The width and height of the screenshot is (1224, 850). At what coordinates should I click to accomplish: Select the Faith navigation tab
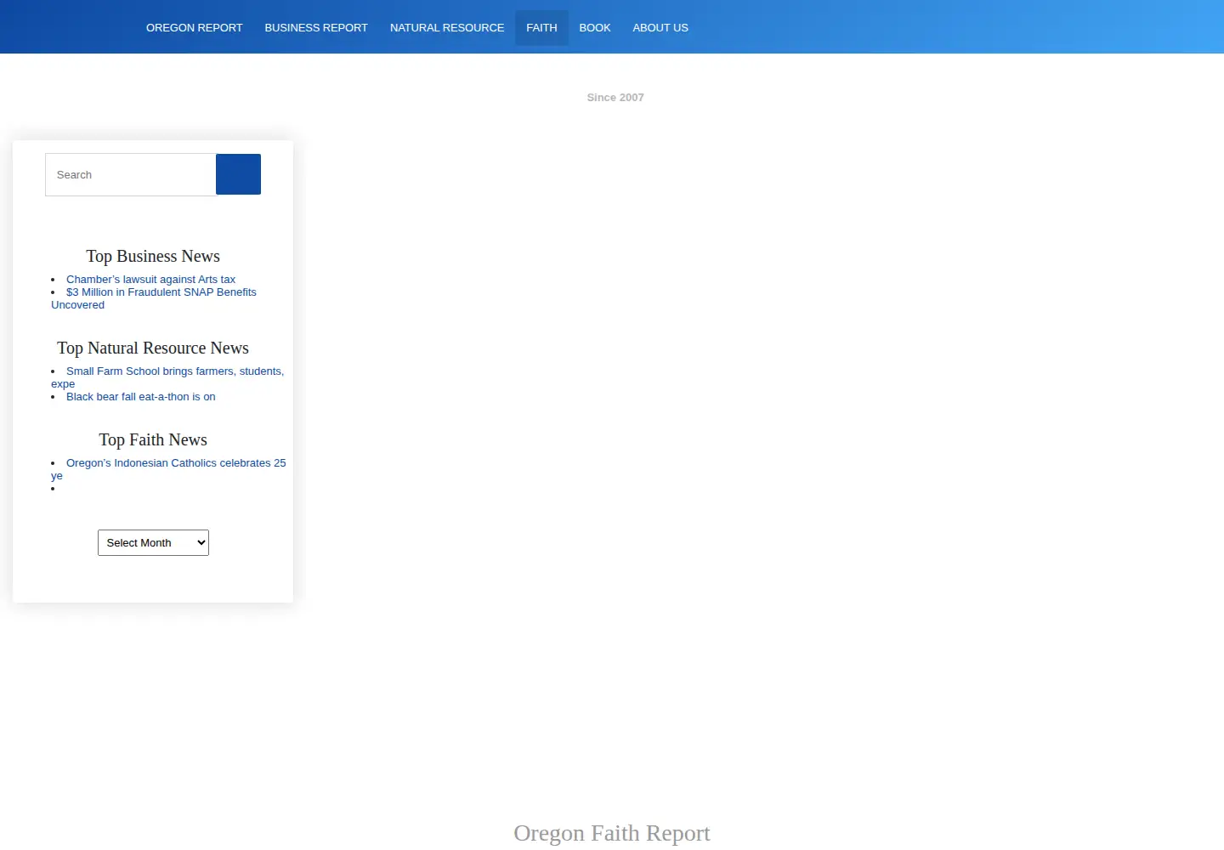pos(541,28)
